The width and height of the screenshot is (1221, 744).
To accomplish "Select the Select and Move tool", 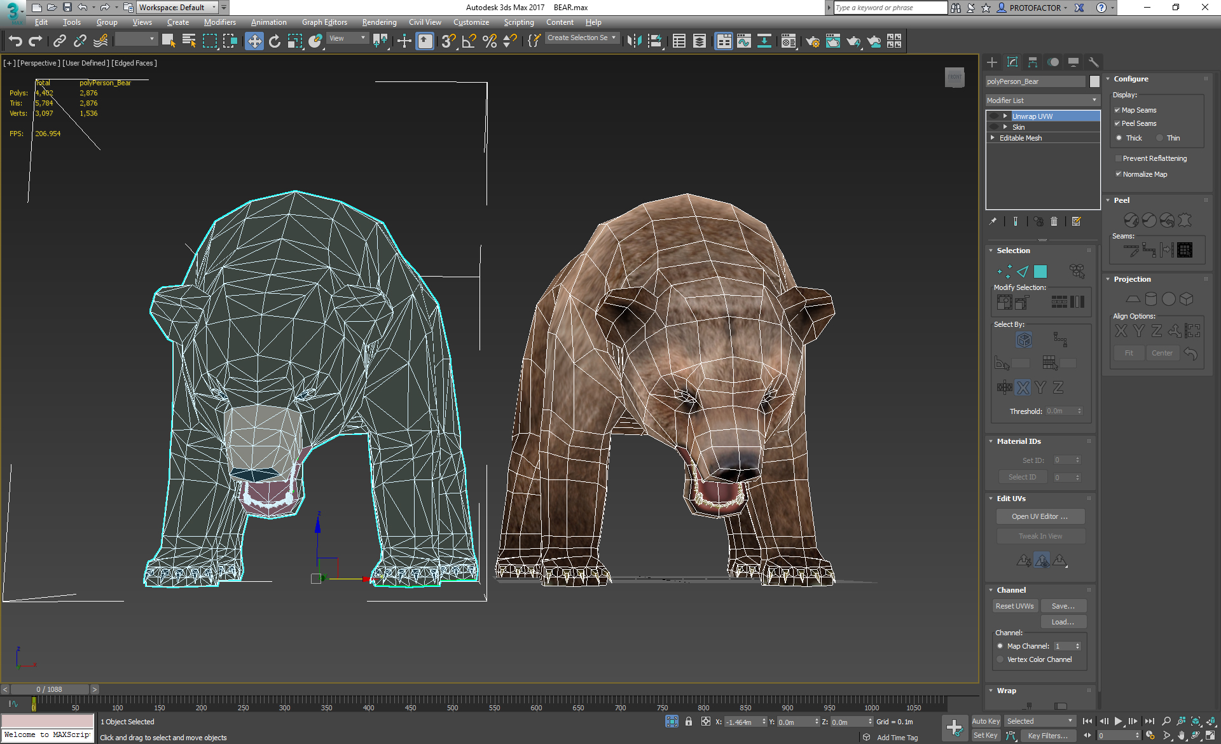I will (x=254, y=41).
